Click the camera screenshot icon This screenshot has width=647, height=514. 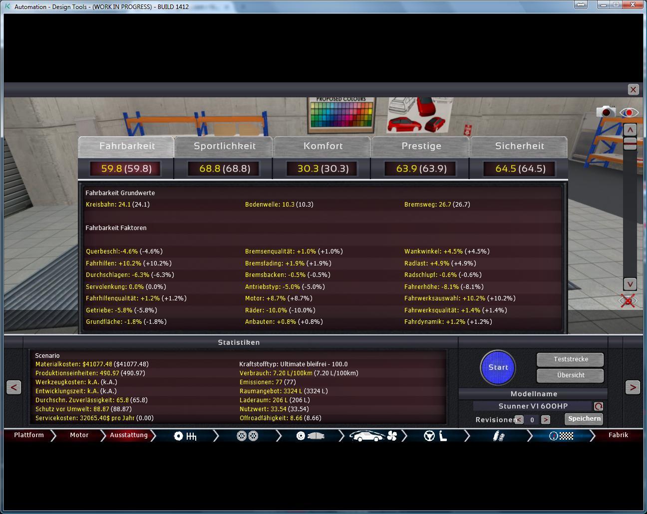click(x=606, y=112)
